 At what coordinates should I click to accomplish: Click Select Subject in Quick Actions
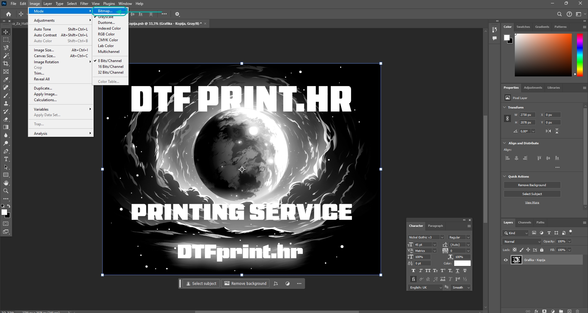532,194
